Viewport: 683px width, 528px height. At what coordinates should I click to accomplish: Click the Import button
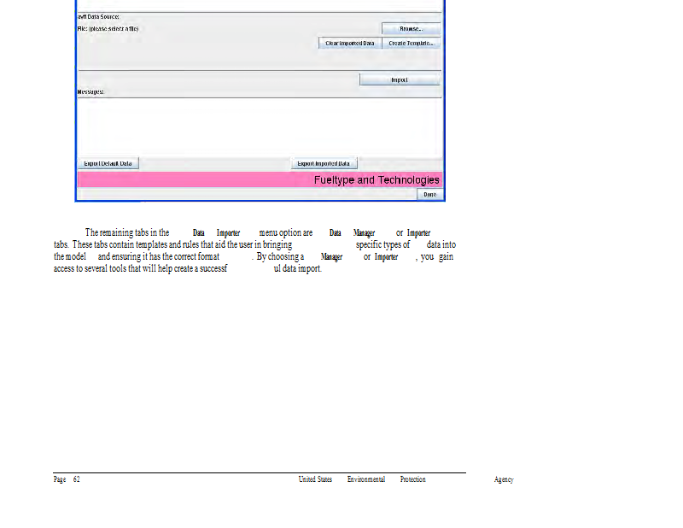coord(400,79)
